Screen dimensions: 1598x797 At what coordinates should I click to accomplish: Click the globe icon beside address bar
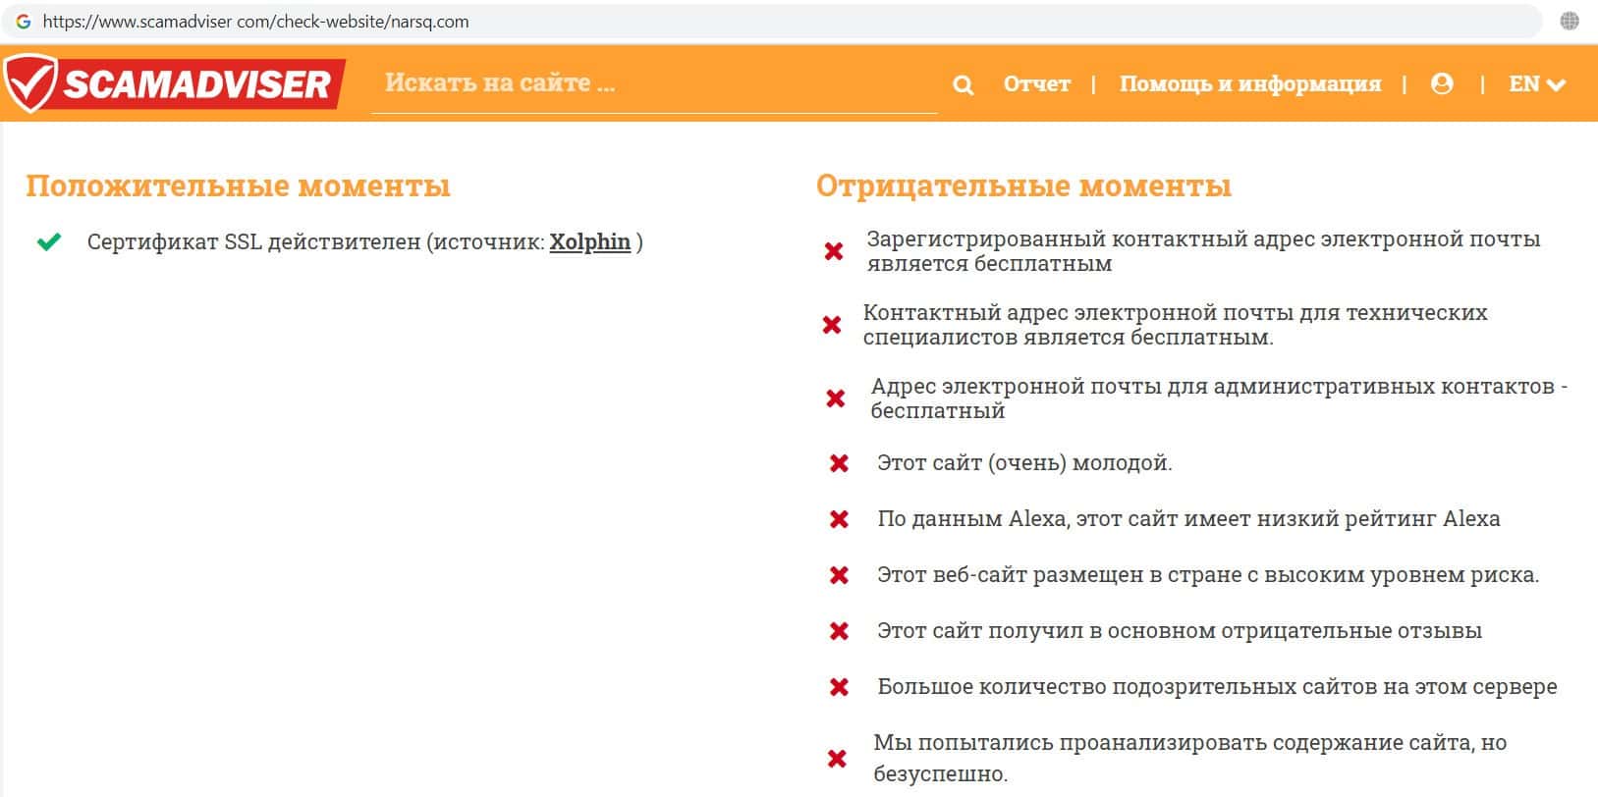[1570, 22]
